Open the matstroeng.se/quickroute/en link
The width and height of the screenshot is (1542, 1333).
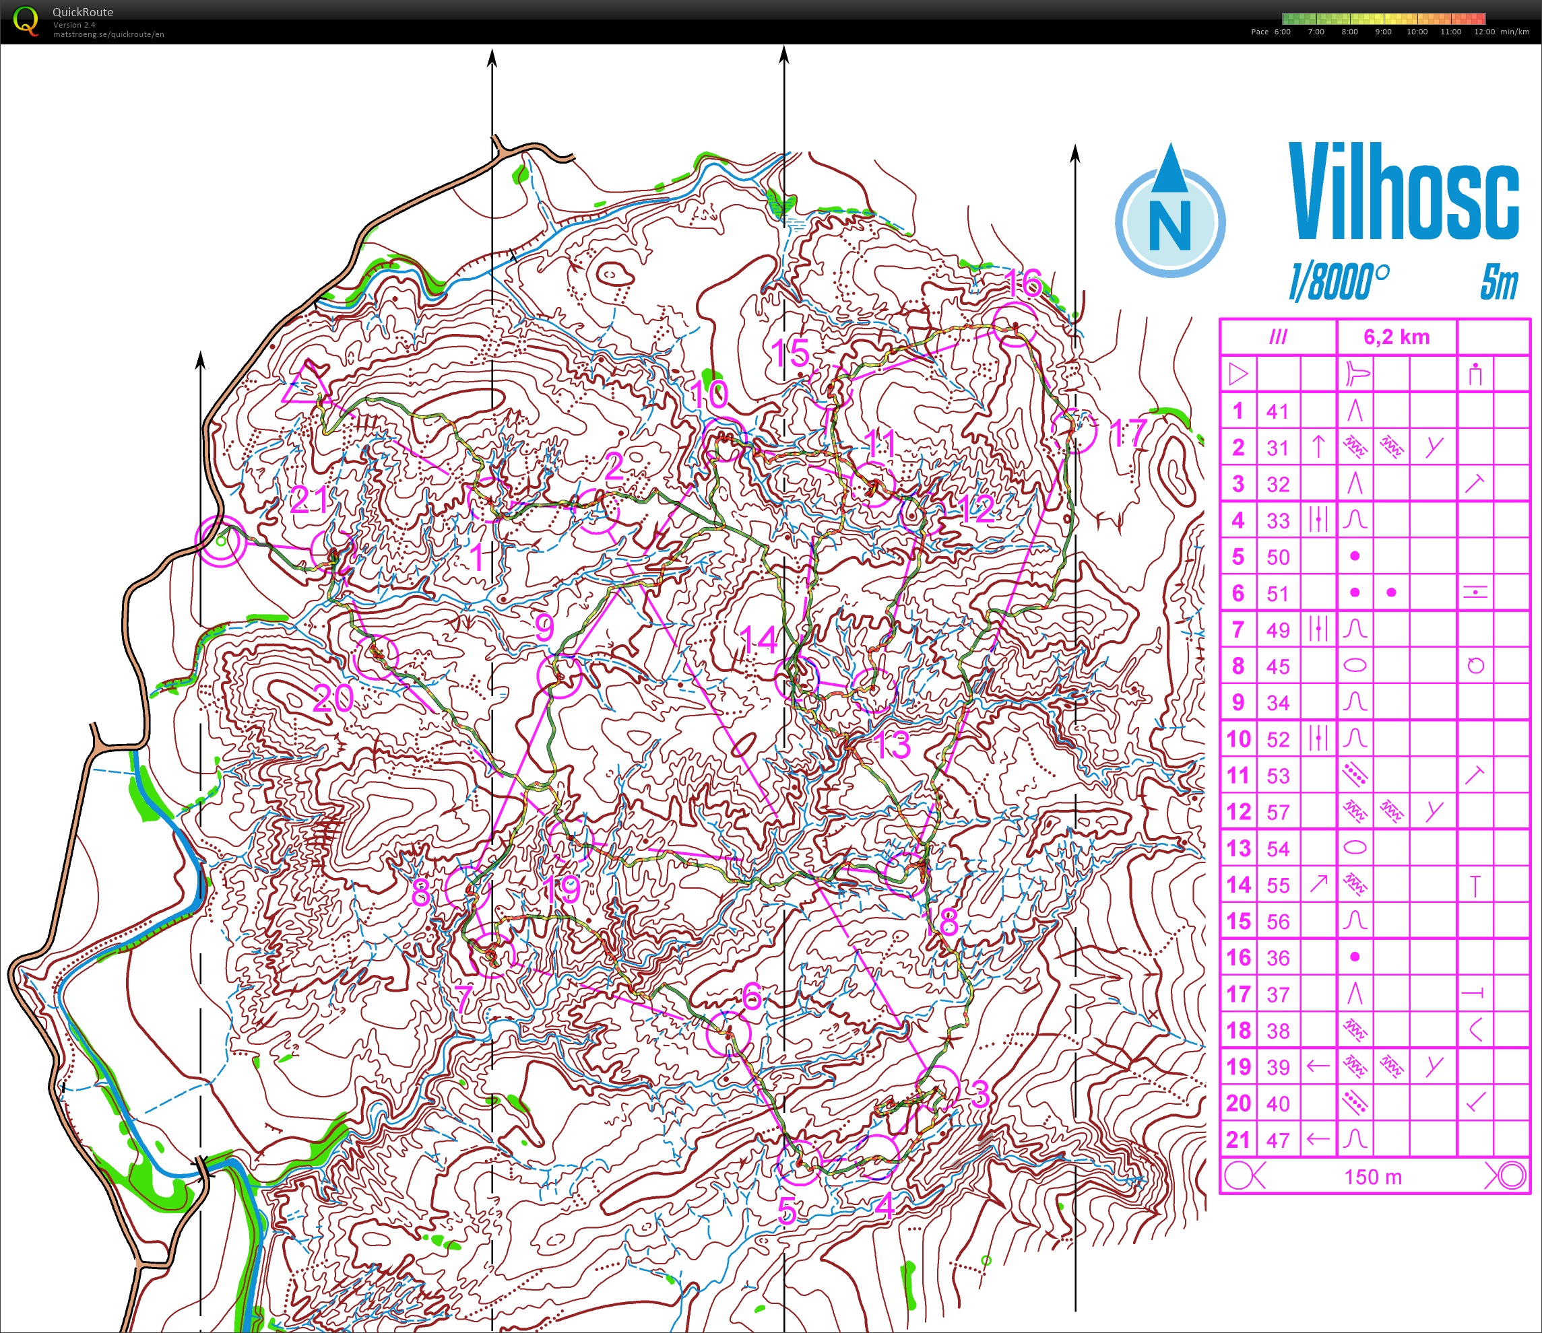[x=108, y=34]
